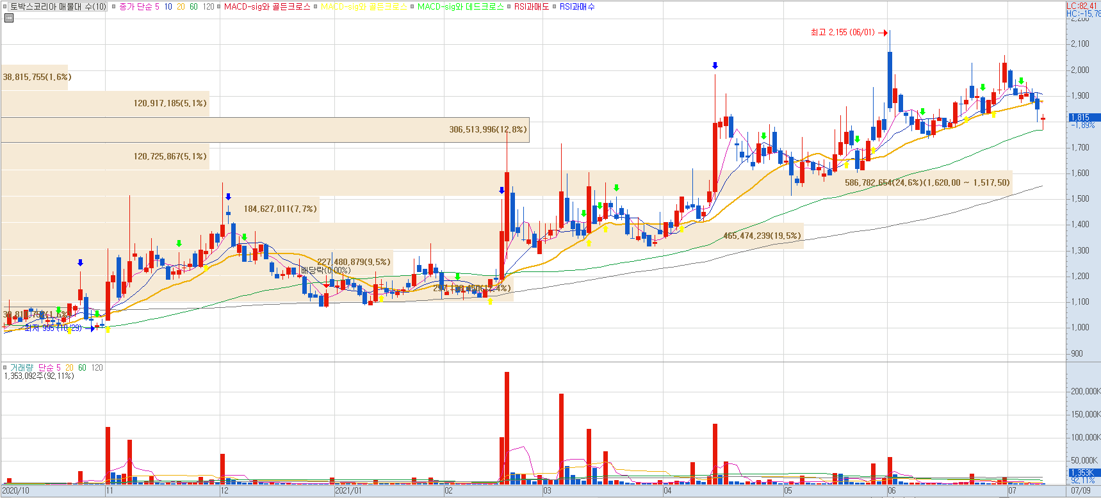The height and width of the screenshot is (498, 1101).
Task: Toggle marker before red MACD-sig와 골든크로스
Action: coord(219,6)
